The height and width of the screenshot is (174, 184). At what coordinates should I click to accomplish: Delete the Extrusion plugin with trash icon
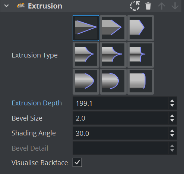148,6
